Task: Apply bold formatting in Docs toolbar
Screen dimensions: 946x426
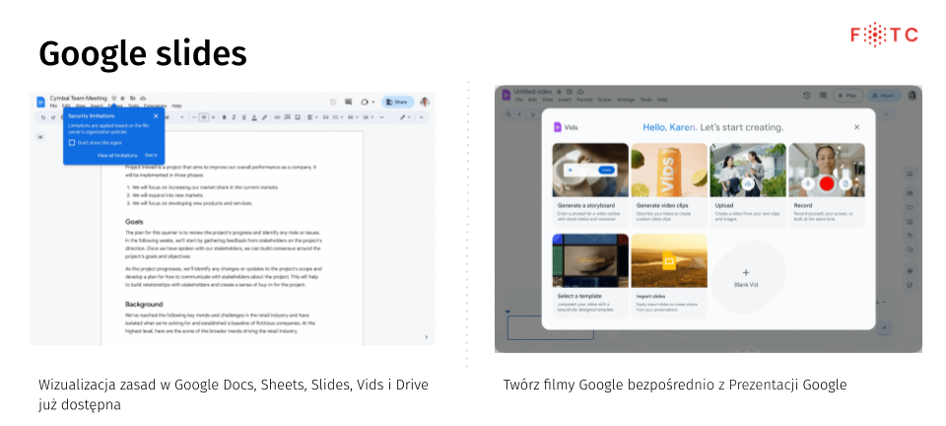Action: pos(225,117)
